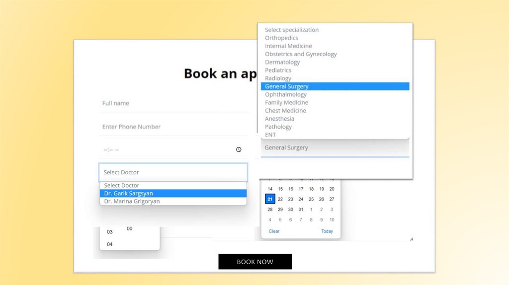The image size is (509, 285).
Task: Click the Enter Phone Number field
Action: pyautogui.click(x=173, y=127)
